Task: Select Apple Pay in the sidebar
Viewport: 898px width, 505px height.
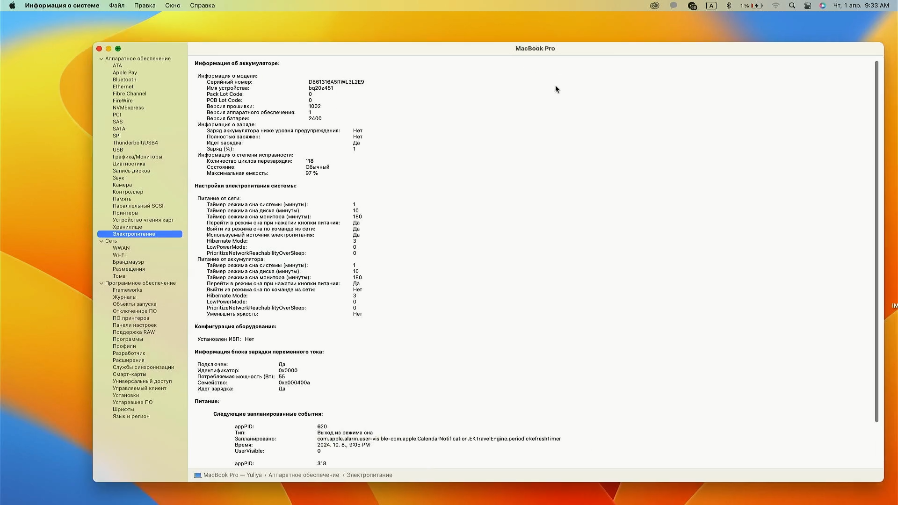Action: (x=125, y=72)
